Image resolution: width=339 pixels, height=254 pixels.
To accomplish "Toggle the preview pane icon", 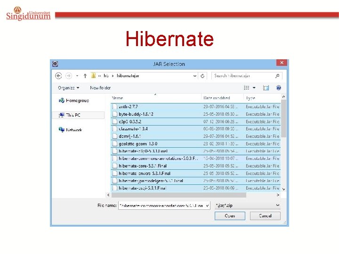I will 266,87.
